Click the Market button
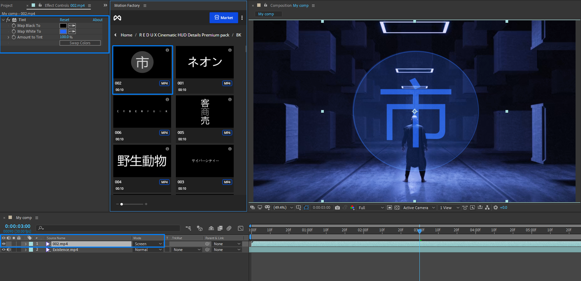This screenshot has height=281, width=581. [223, 18]
